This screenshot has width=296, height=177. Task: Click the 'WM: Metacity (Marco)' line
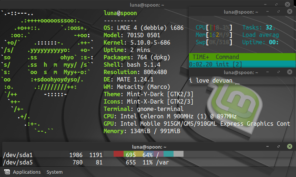tap(137, 87)
